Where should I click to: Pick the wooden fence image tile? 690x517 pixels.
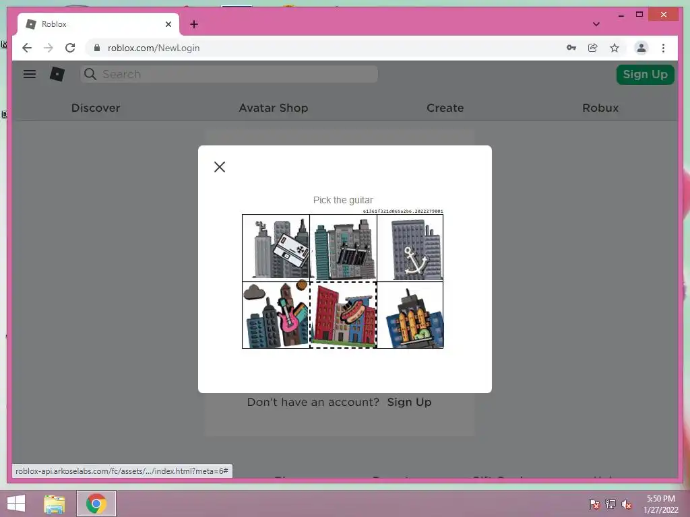pyautogui.click(x=410, y=315)
